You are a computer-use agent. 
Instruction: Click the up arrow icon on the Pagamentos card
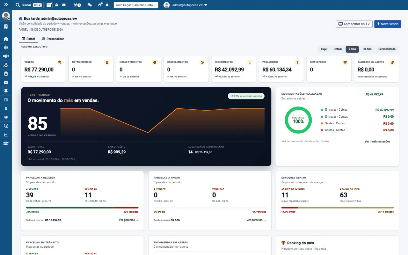297,62
